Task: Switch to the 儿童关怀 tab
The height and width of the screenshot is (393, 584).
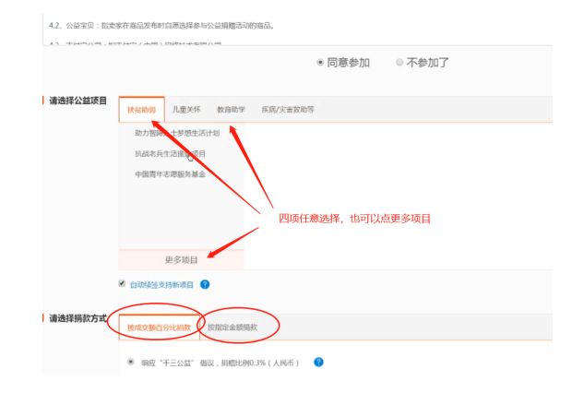Action: point(186,109)
